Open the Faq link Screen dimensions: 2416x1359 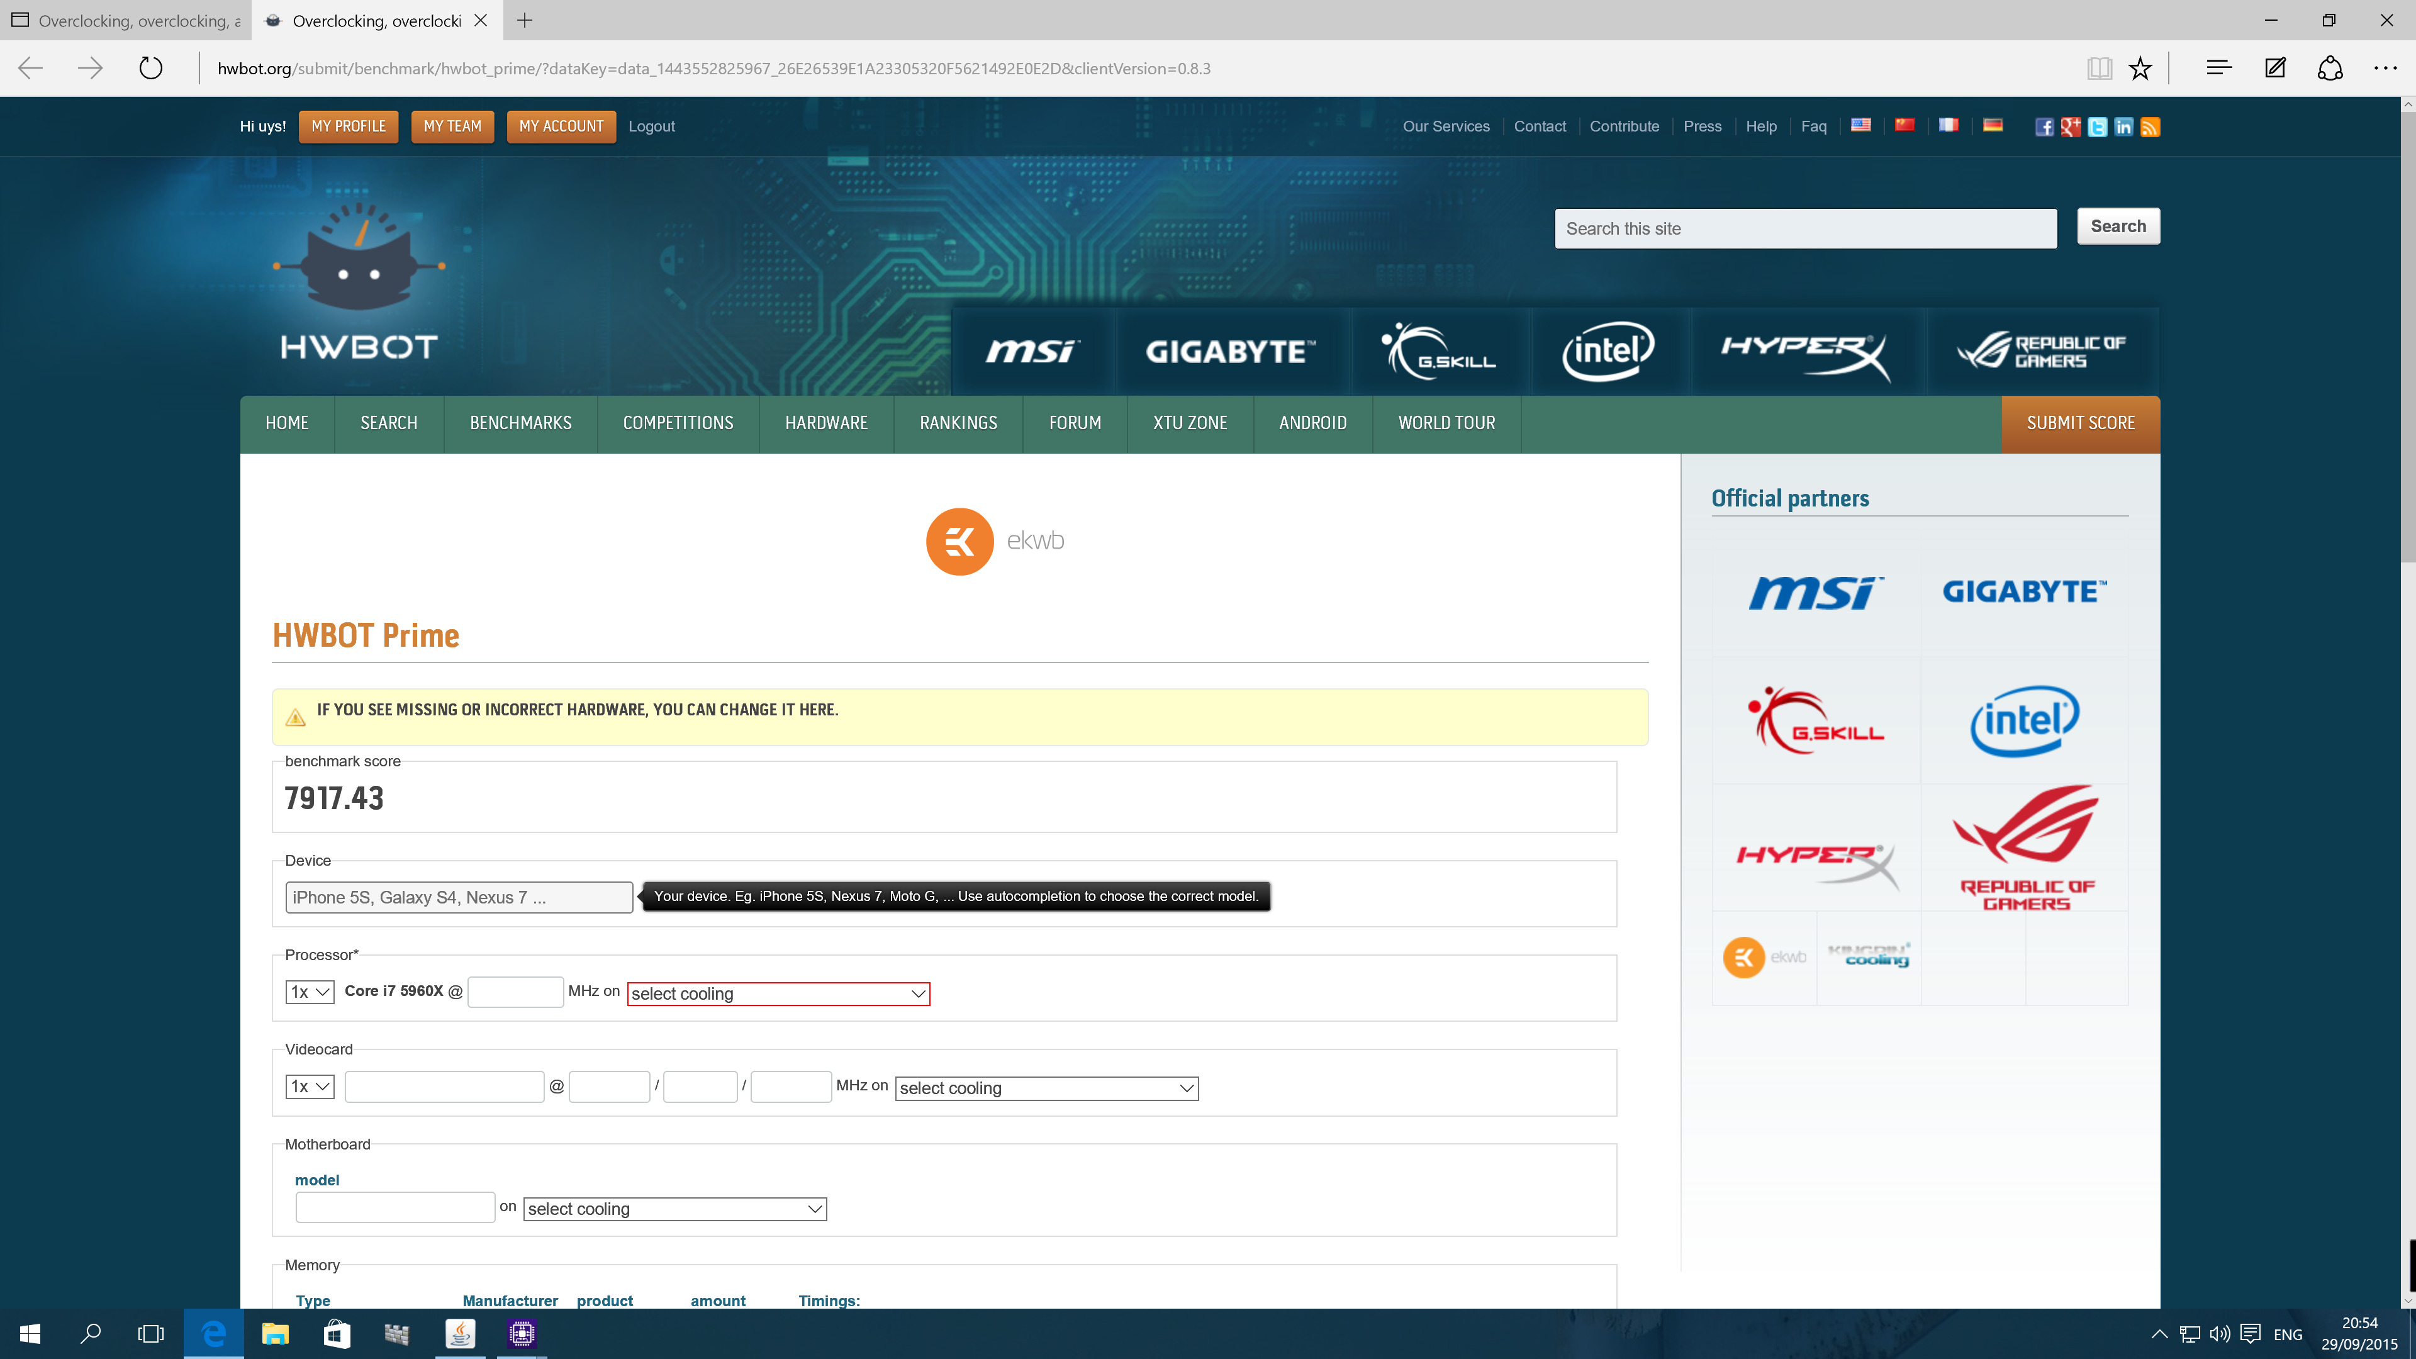click(x=1814, y=126)
